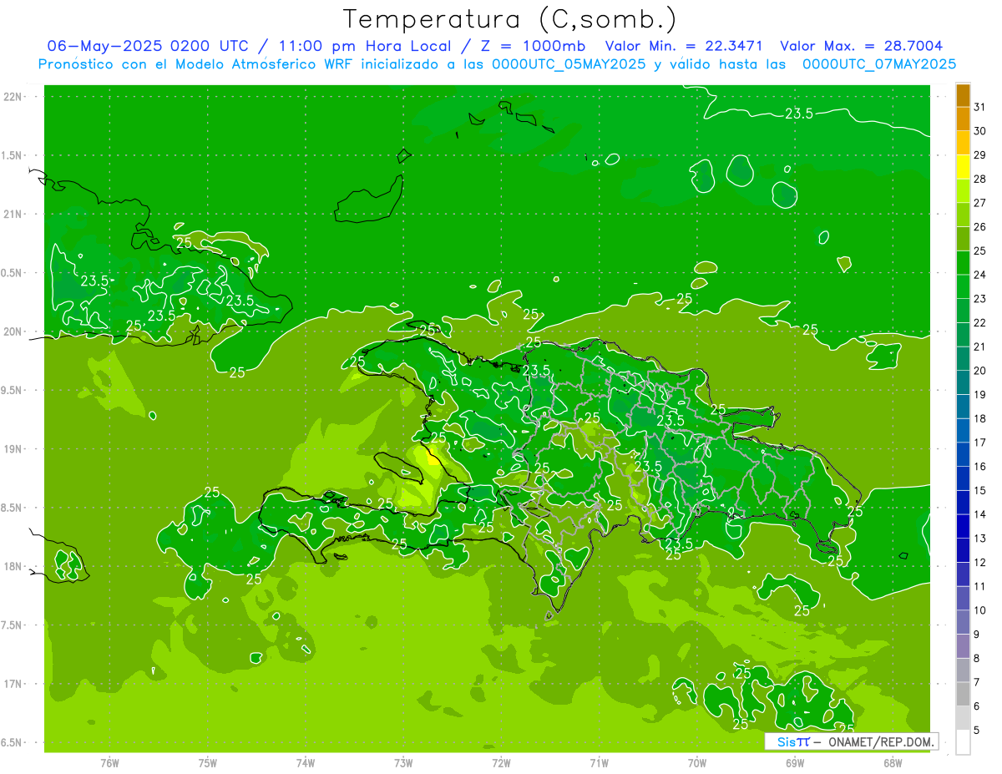
Task: Click the 'SisPI - ONAMET/REP.DOM.' credit box
Action: tap(852, 741)
